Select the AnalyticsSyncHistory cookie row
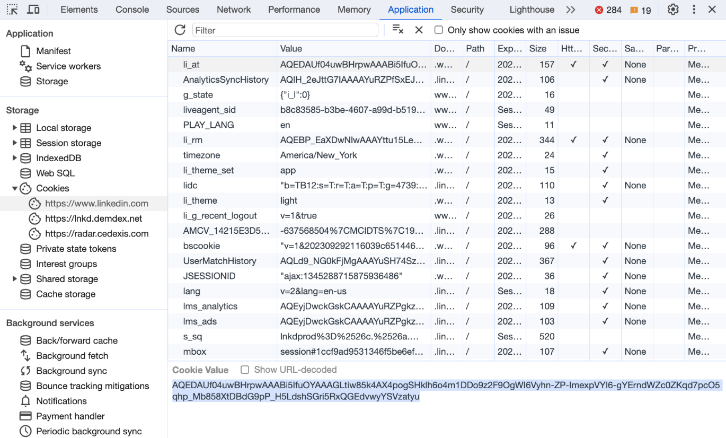Image resolution: width=726 pixels, height=438 pixels. tap(447, 80)
